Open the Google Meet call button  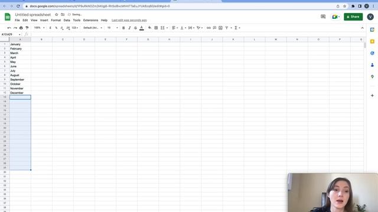[335, 17]
